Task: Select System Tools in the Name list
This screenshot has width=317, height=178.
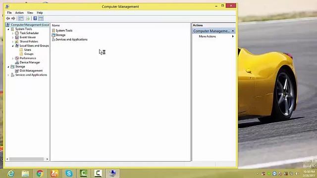Action: click(x=64, y=31)
